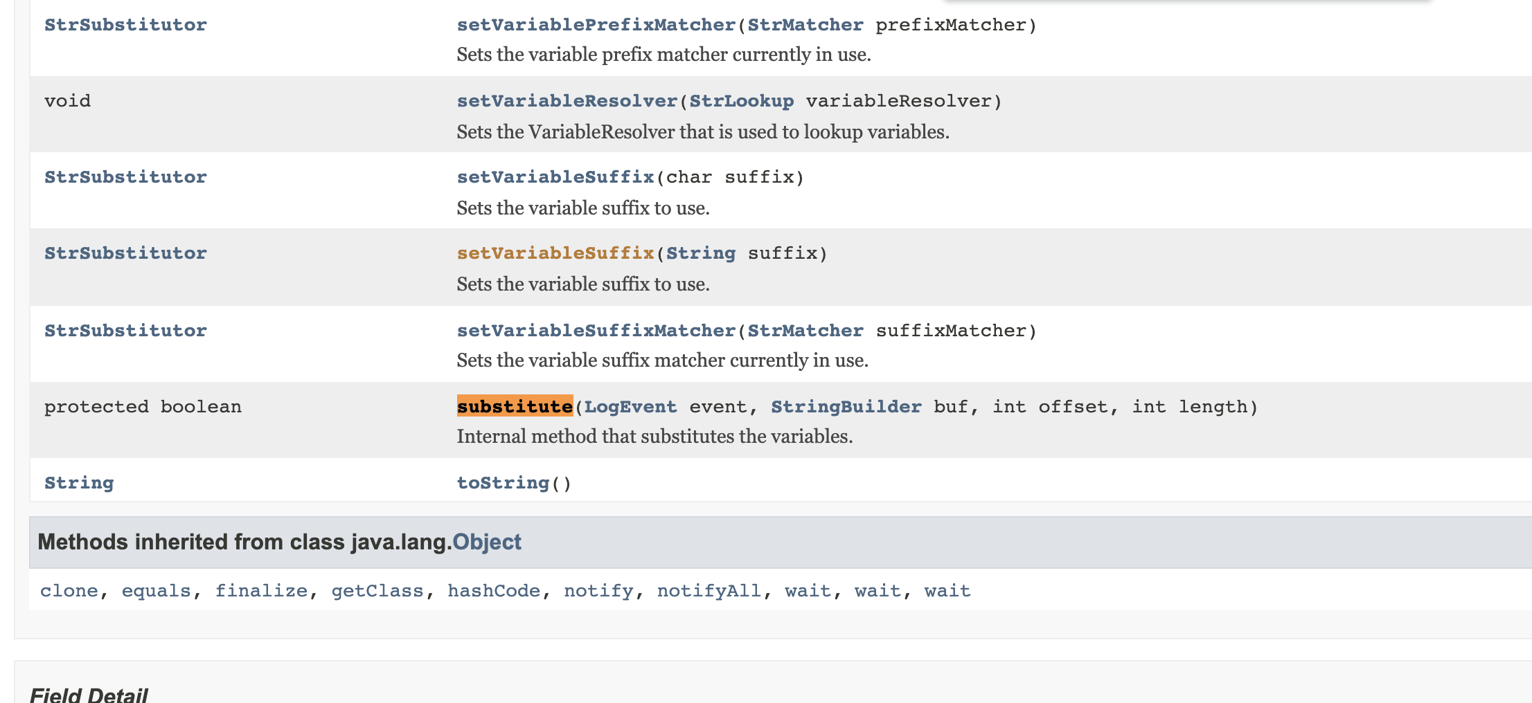Click description under setVariableSuffix(char suffix)
The height and width of the screenshot is (703, 1532).
point(583,208)
